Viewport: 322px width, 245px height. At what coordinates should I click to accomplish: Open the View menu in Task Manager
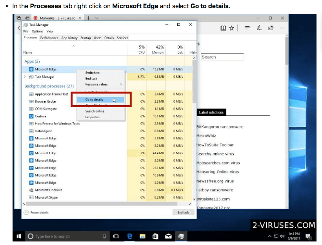(x=50, y=31)
